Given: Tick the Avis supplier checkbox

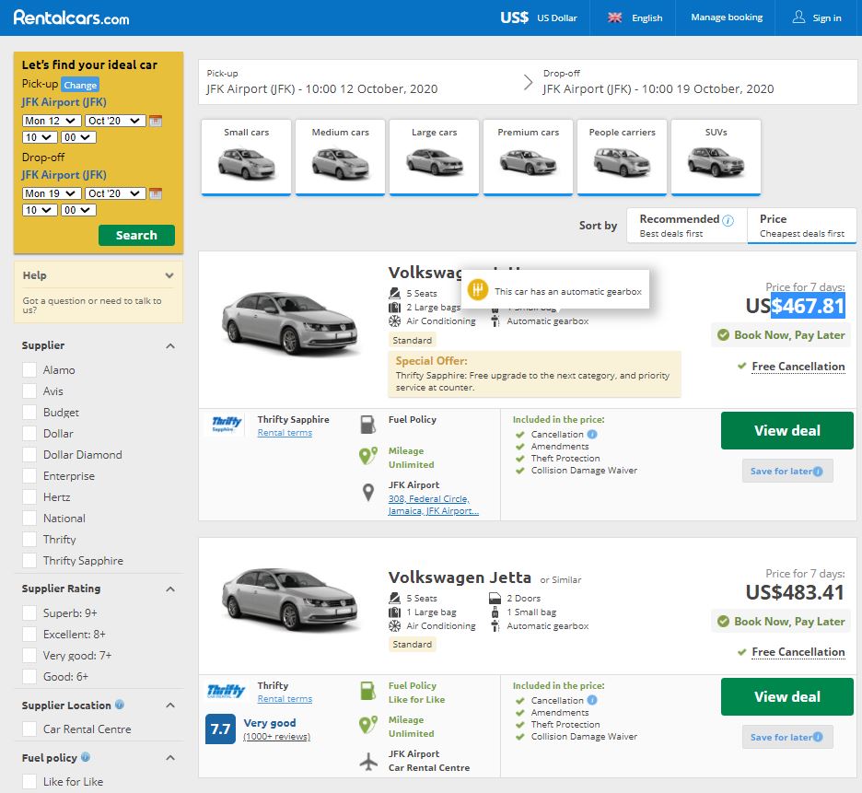Looking at the screenshot, I should point(29,391).
